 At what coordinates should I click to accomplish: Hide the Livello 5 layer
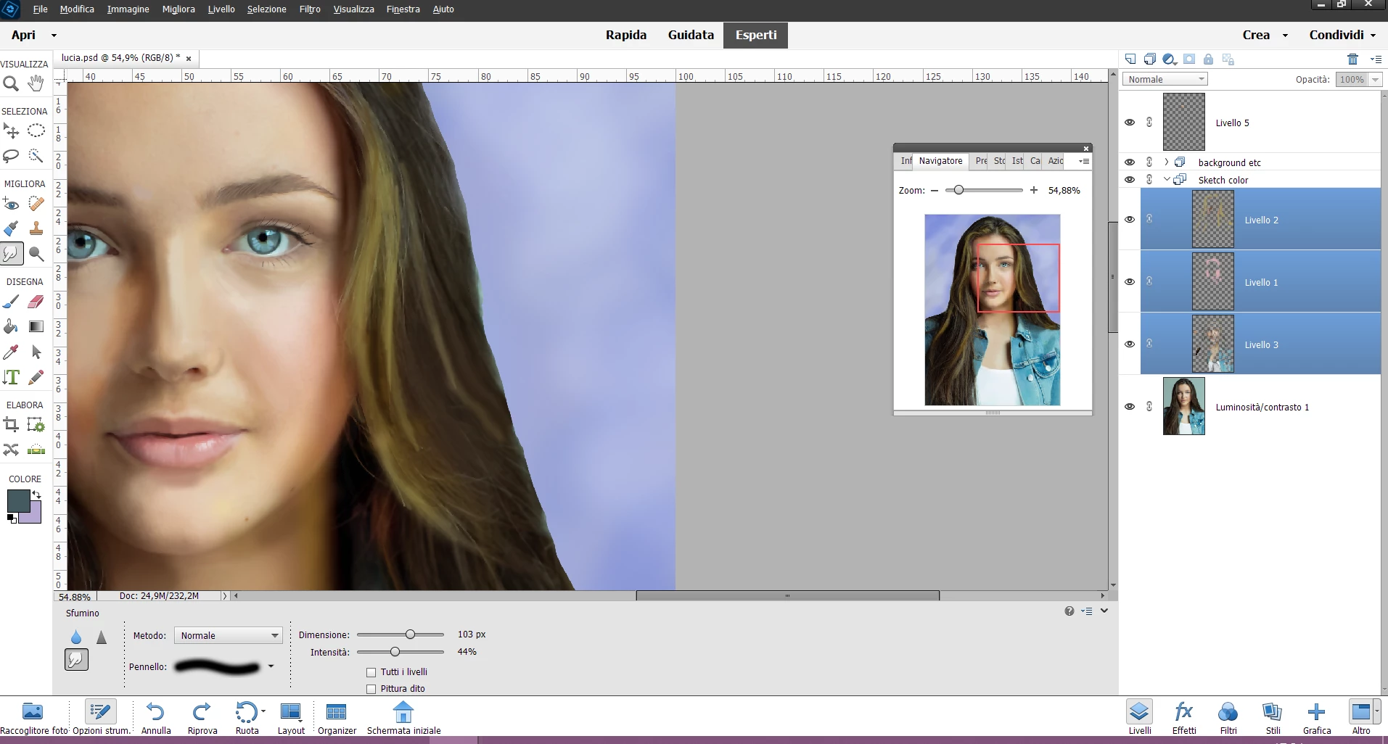[1130, 123]
